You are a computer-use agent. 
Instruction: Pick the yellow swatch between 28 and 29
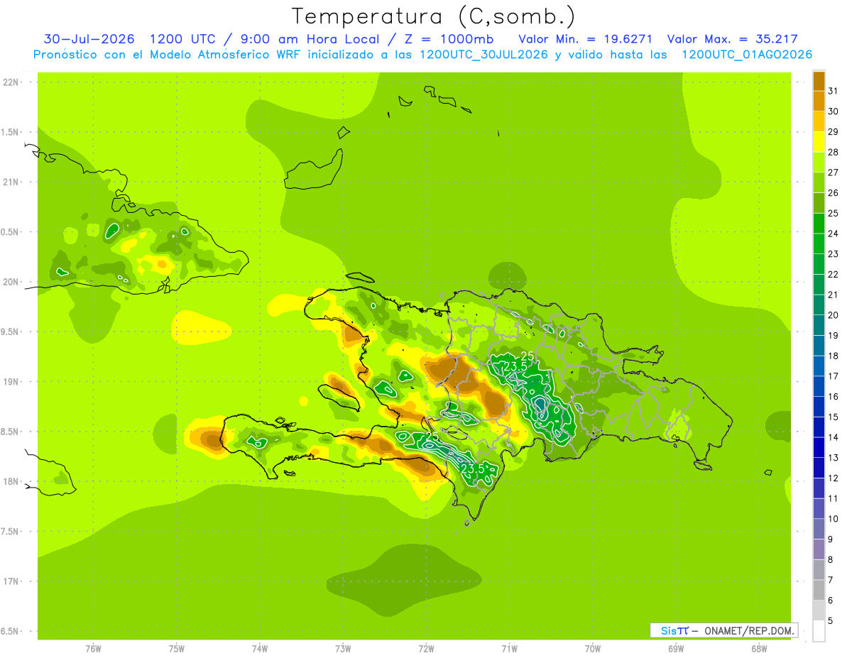click(819, 142)
